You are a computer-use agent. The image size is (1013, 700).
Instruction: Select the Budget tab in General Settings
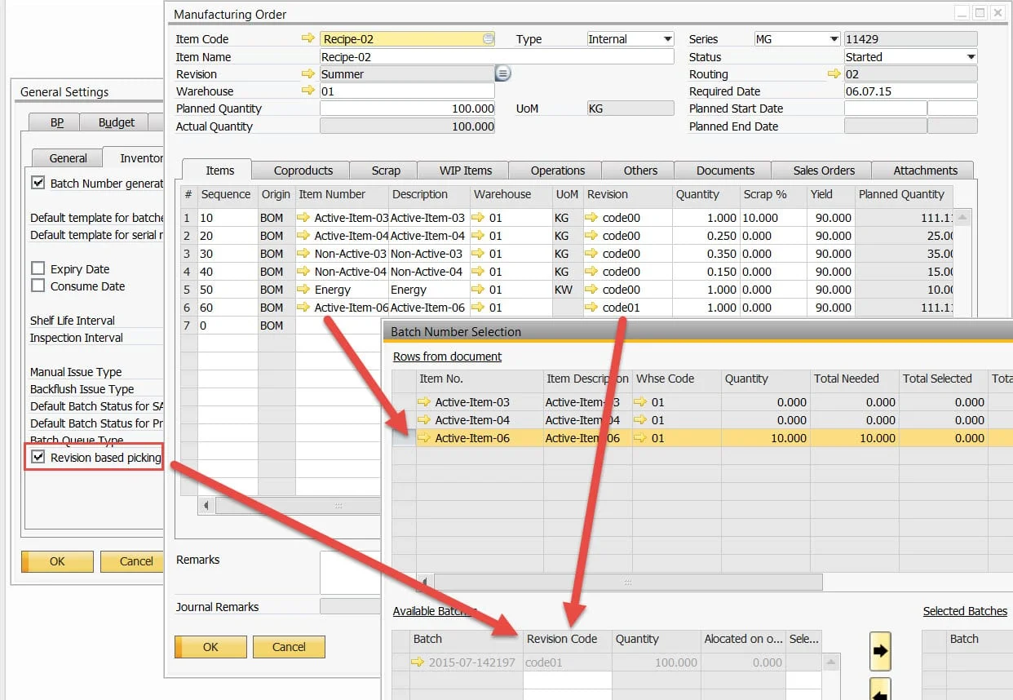(x=117, y=122)
